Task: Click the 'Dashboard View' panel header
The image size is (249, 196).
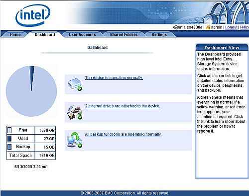Action: 222,48
